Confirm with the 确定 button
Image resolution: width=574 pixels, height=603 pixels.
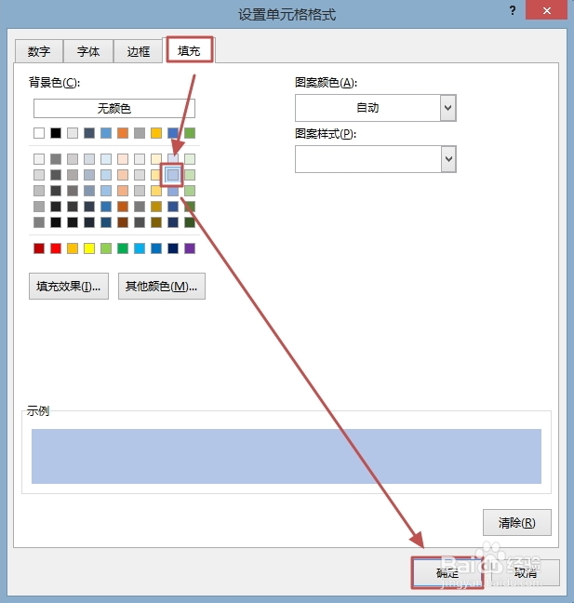(447, 572)
